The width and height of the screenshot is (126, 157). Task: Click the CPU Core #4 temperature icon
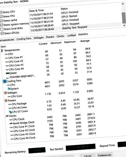[x=7, y=70]
